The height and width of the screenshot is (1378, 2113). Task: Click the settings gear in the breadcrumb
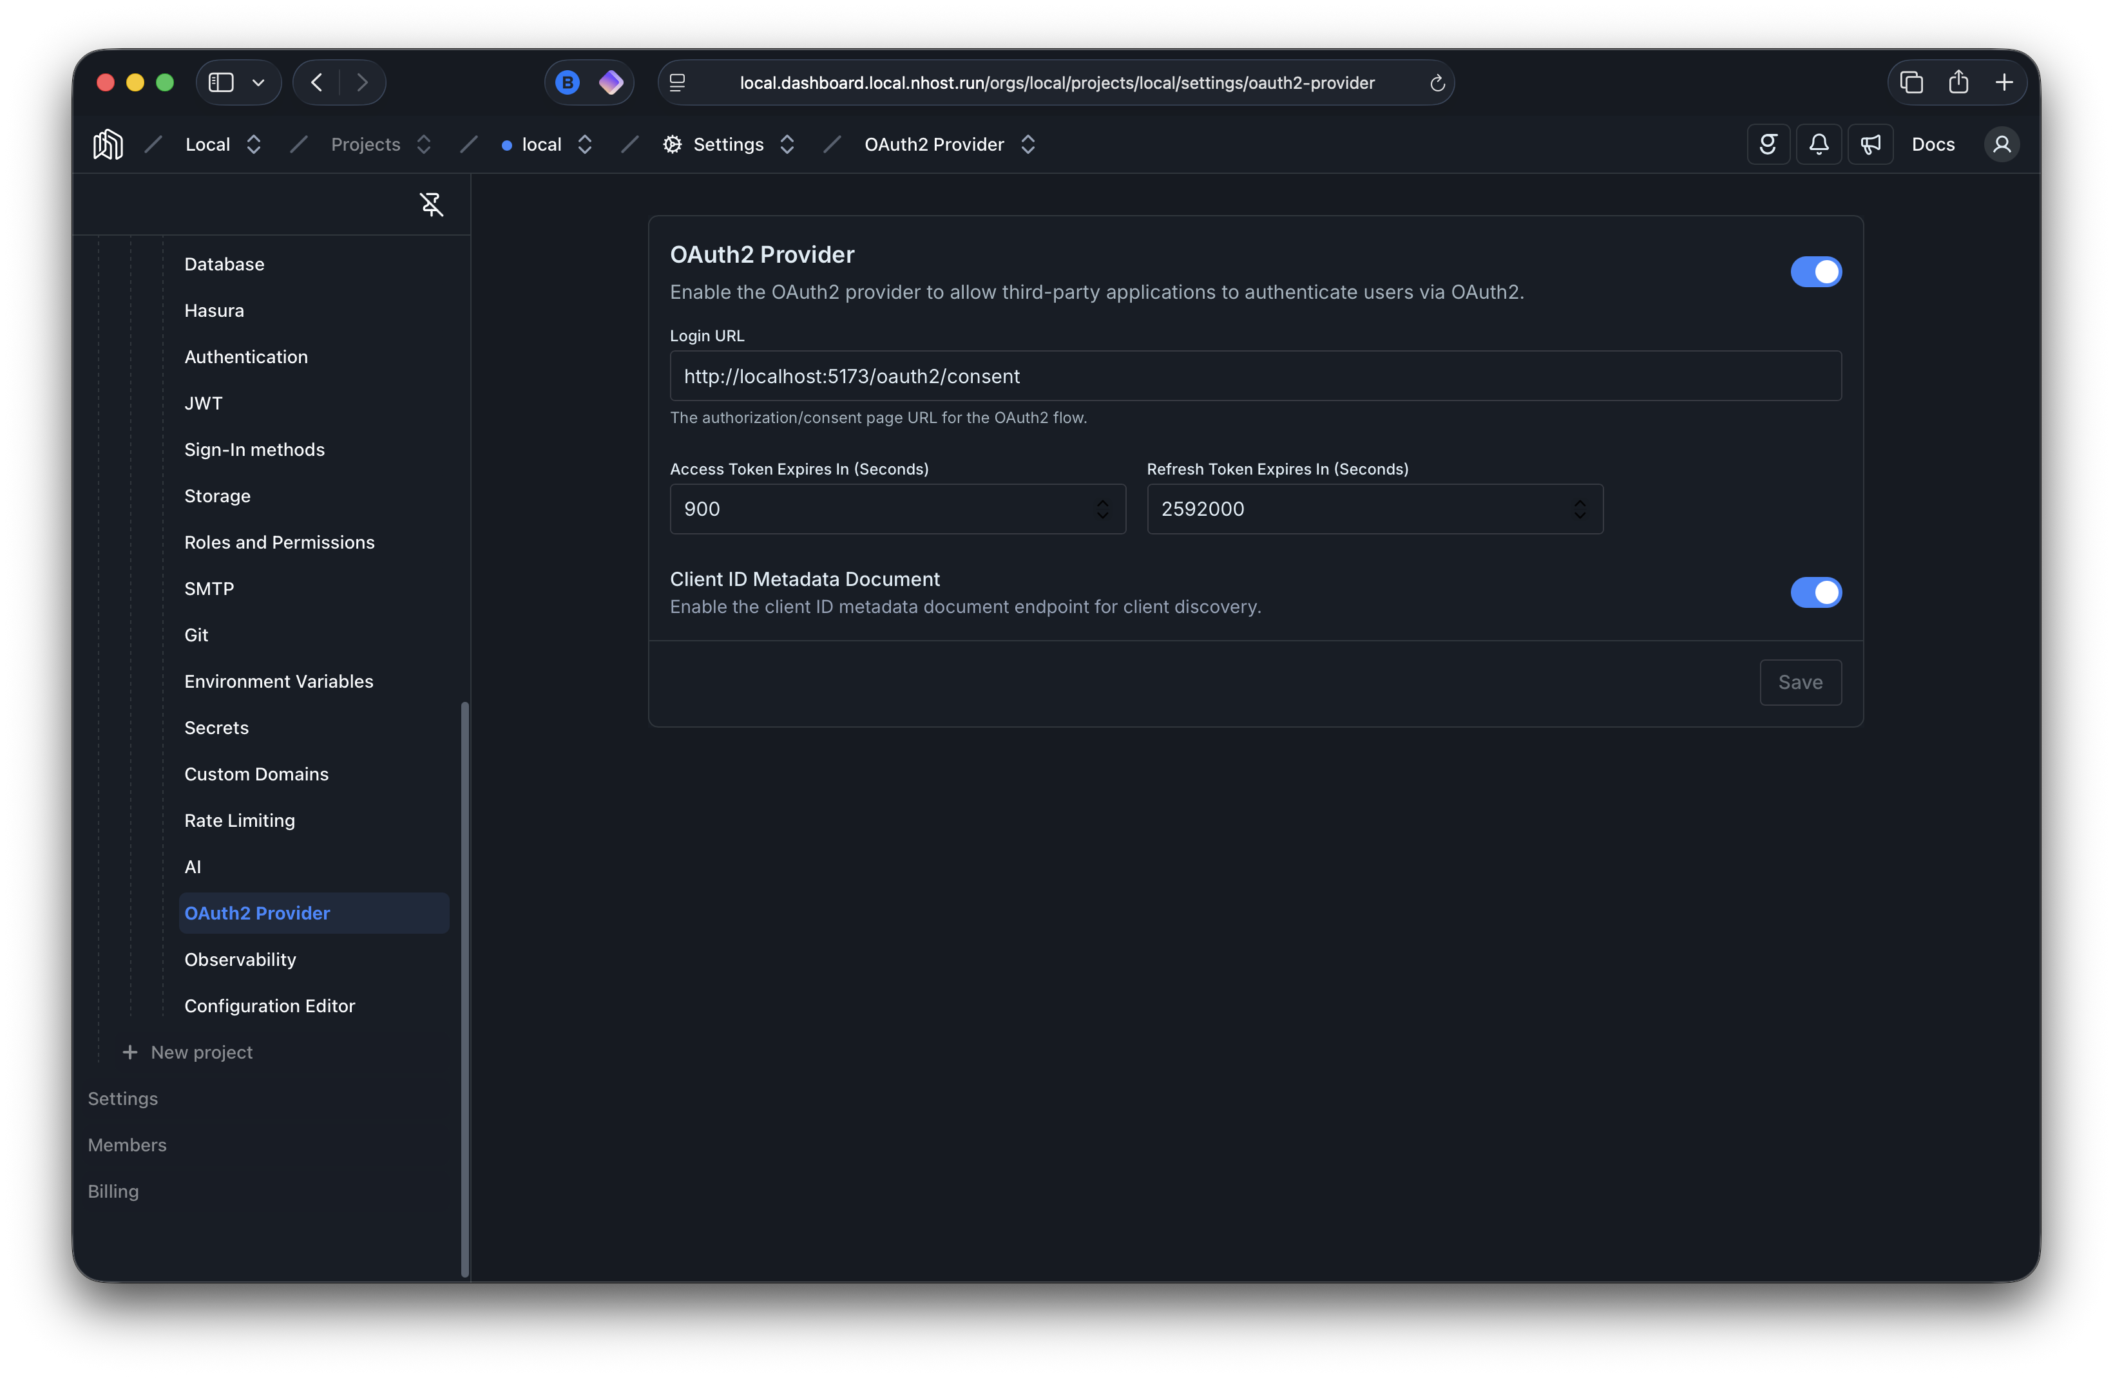click(672, 144)
